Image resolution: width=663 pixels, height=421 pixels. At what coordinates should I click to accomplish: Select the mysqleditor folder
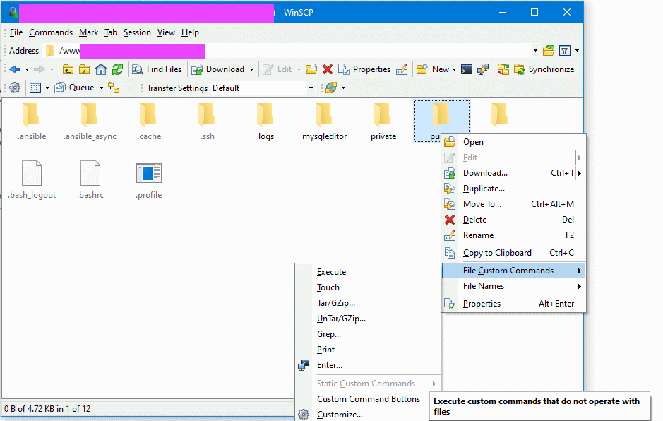(x=324, y=121)
